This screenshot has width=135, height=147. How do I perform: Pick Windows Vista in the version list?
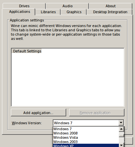click(x=86, y=137)
